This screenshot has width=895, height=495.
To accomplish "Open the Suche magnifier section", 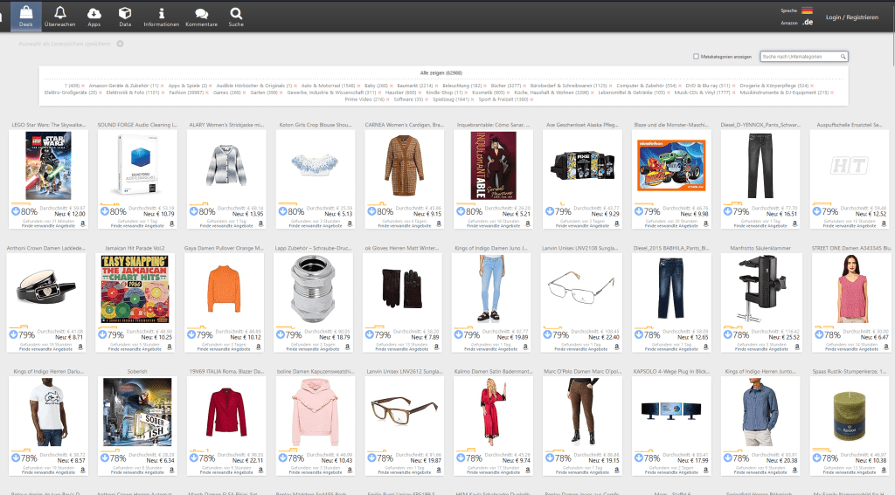I will tap(236, 16).
